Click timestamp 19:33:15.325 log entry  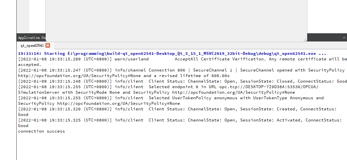[x=65, y=120]
